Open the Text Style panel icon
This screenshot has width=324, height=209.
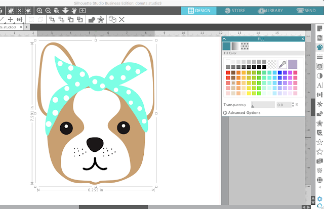pos(319,86)
